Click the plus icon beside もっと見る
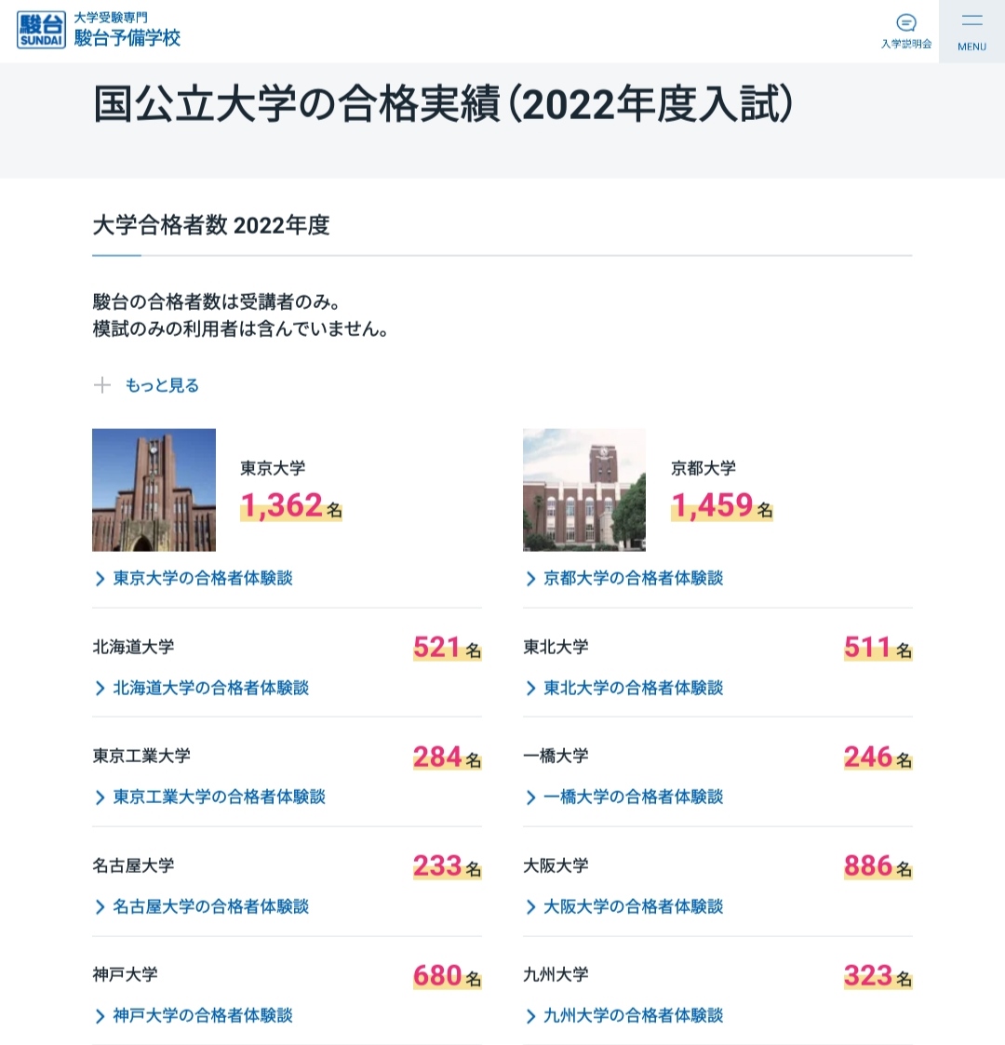 [102, 384]
